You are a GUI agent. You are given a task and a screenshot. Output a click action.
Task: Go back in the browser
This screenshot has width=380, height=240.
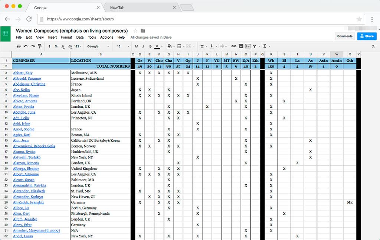[7, 19]
